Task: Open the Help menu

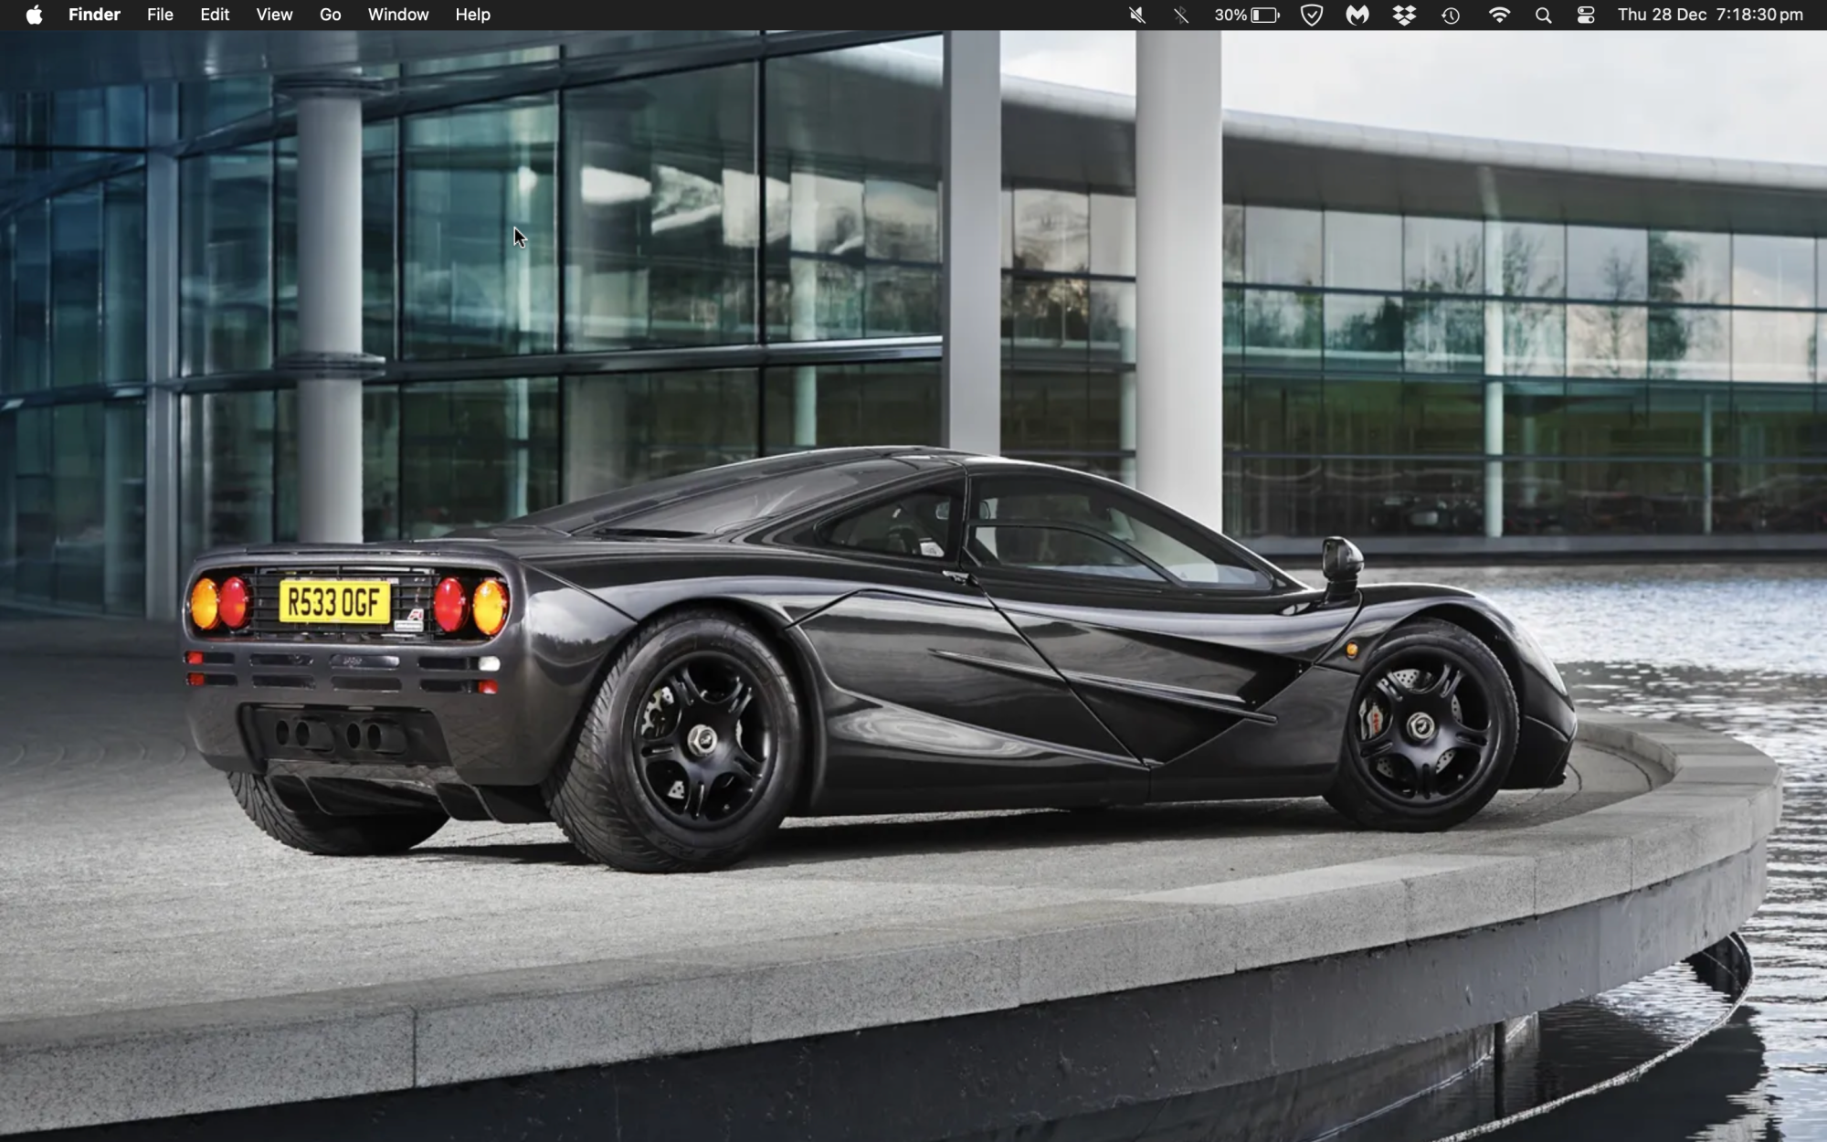Action: [472, 15]
